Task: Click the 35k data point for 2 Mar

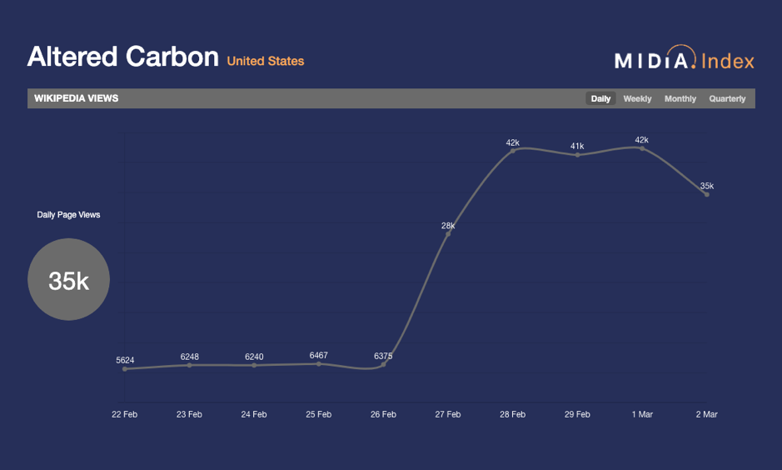Action: pyautogui.click(x=707, y=195)
